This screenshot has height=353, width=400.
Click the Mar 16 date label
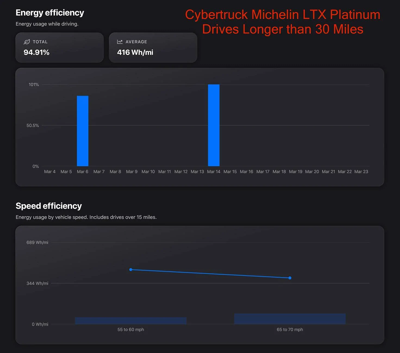pyautogui.click(x=246, y=172)
